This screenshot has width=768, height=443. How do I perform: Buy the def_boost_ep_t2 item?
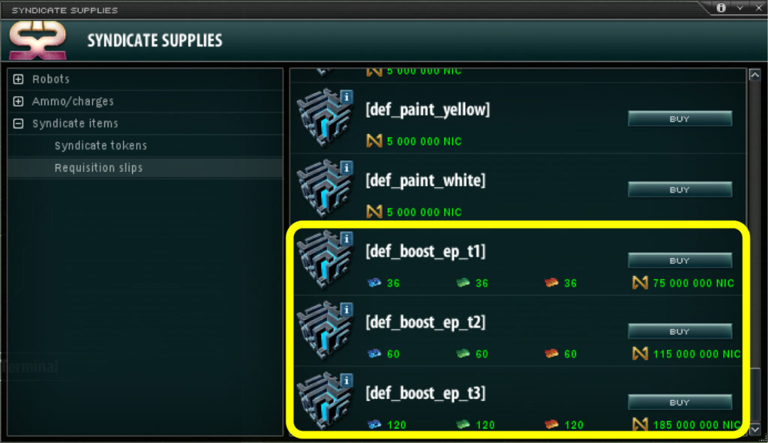pyautogui.click(x=679, y=331)
